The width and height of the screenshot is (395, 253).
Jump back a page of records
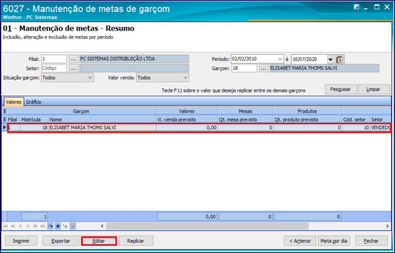click(x=13, y=226)
